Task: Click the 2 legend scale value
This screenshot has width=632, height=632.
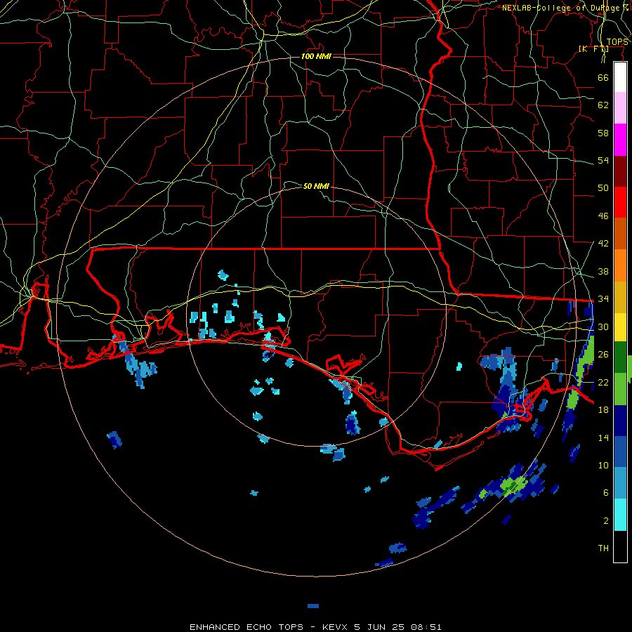Action: [605, 521]
